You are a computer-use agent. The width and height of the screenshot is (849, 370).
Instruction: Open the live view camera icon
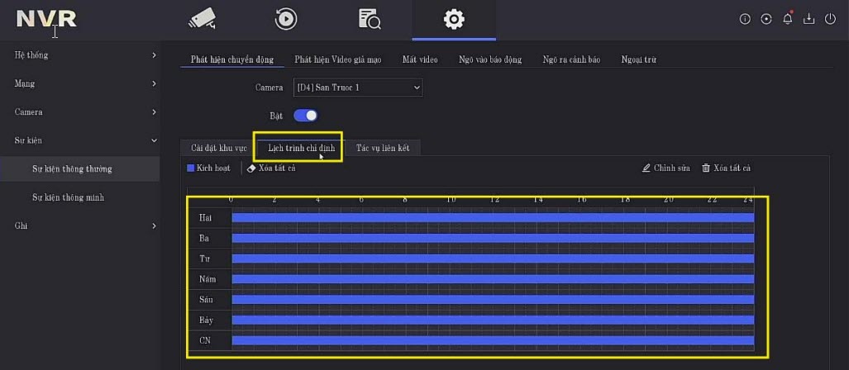click(x=202, y=19)
